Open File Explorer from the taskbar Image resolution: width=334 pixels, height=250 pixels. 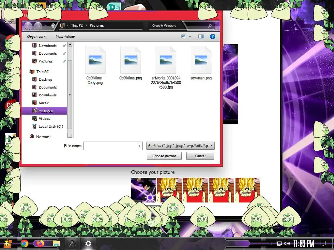click(x=56, y=243)
